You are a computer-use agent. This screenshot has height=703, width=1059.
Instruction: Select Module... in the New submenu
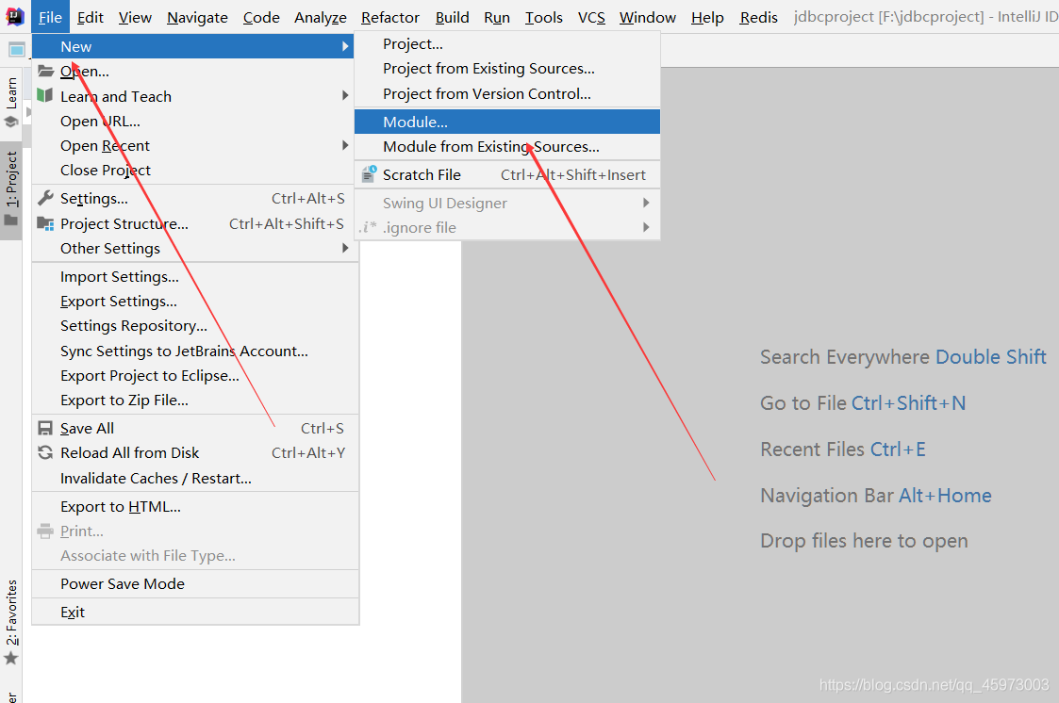[x=507, y=123]
